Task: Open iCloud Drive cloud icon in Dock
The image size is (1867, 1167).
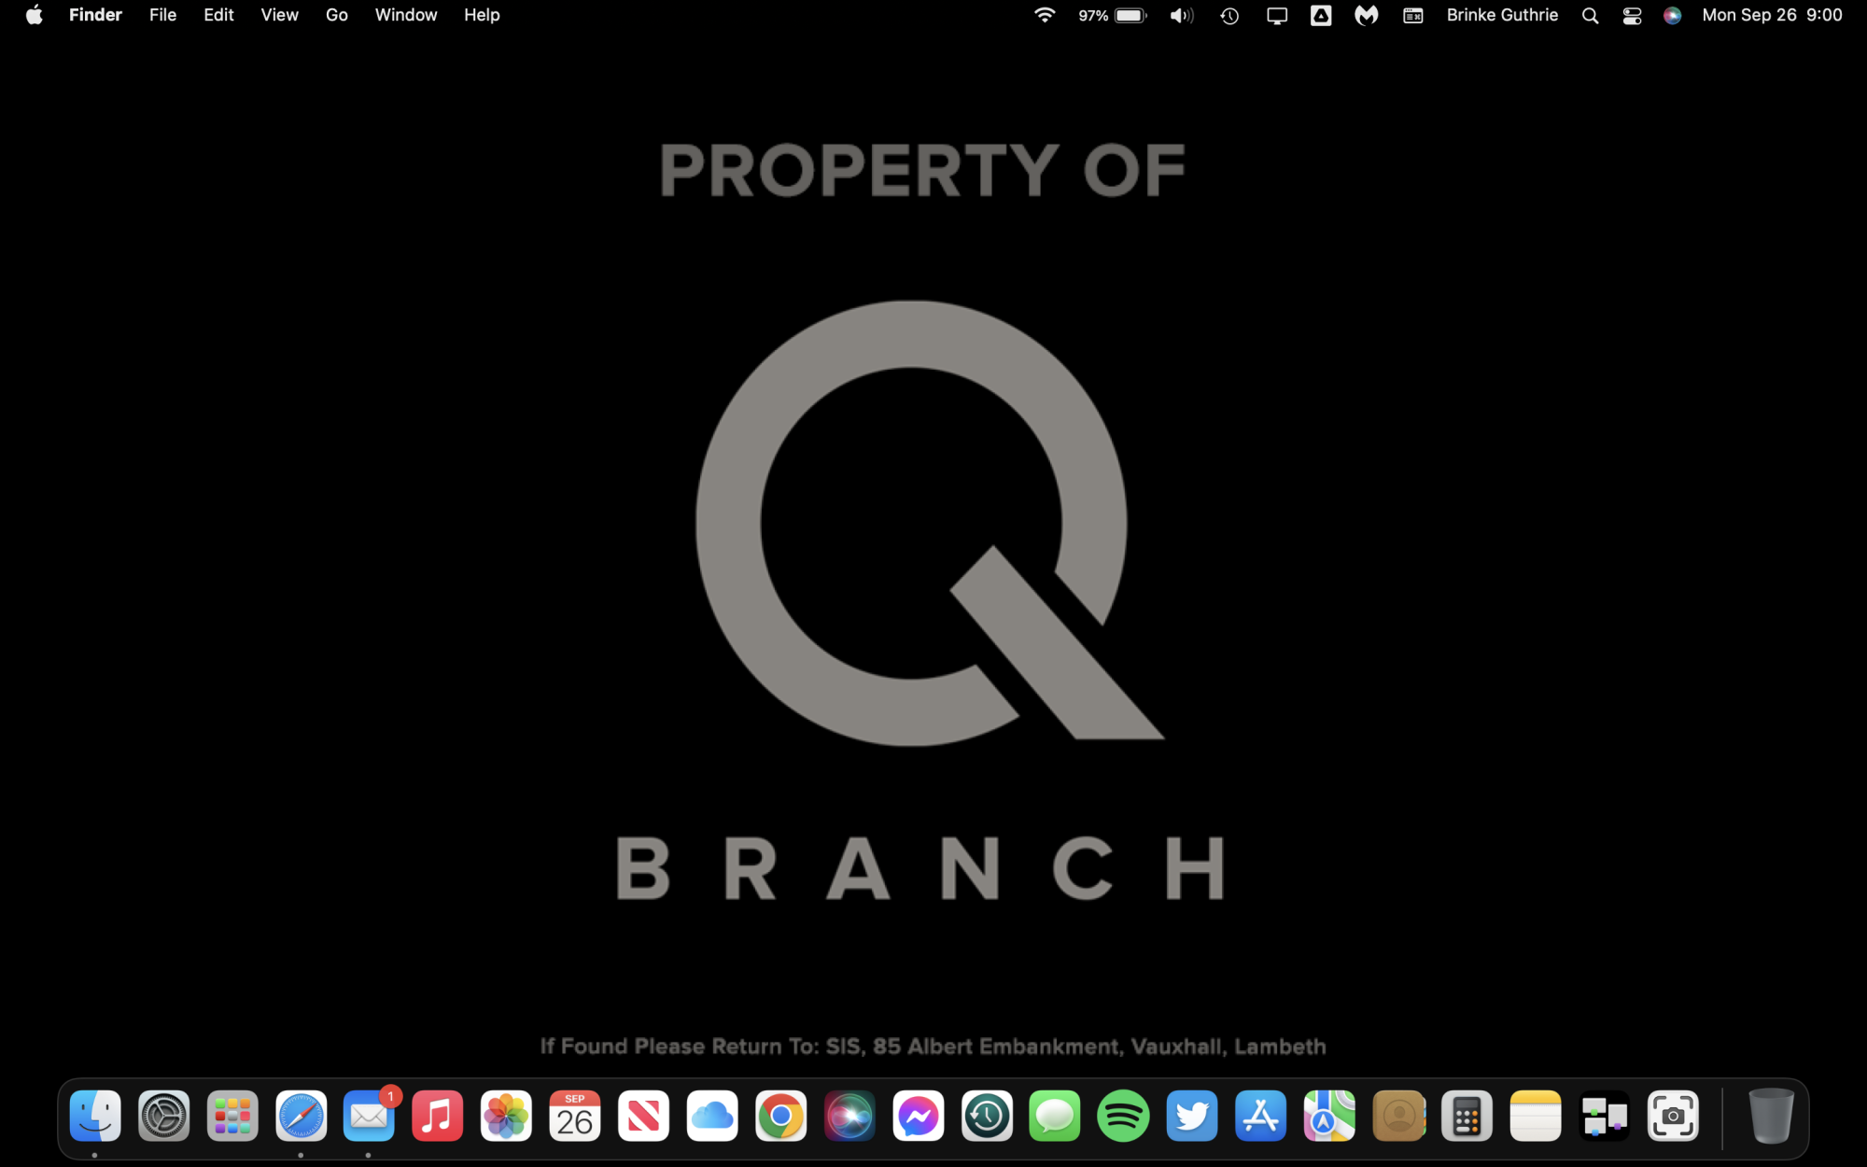Action: click(712, 1116)
